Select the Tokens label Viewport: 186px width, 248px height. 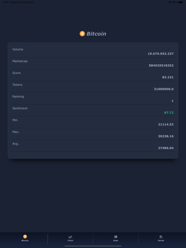pos(17,85)
